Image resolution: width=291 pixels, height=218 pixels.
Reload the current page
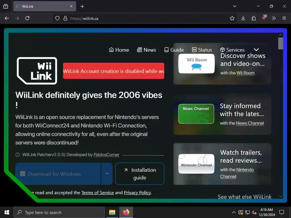27,18
